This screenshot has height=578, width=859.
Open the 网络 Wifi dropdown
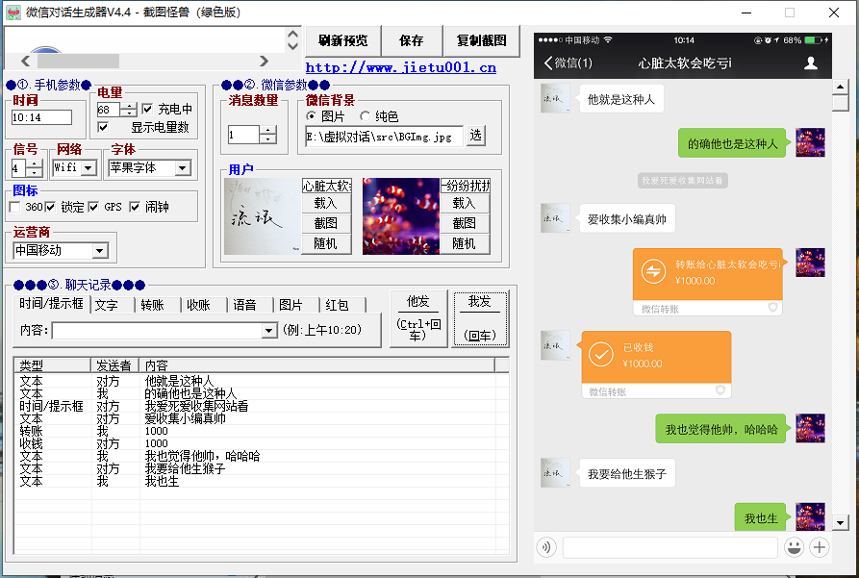[89, 167]
